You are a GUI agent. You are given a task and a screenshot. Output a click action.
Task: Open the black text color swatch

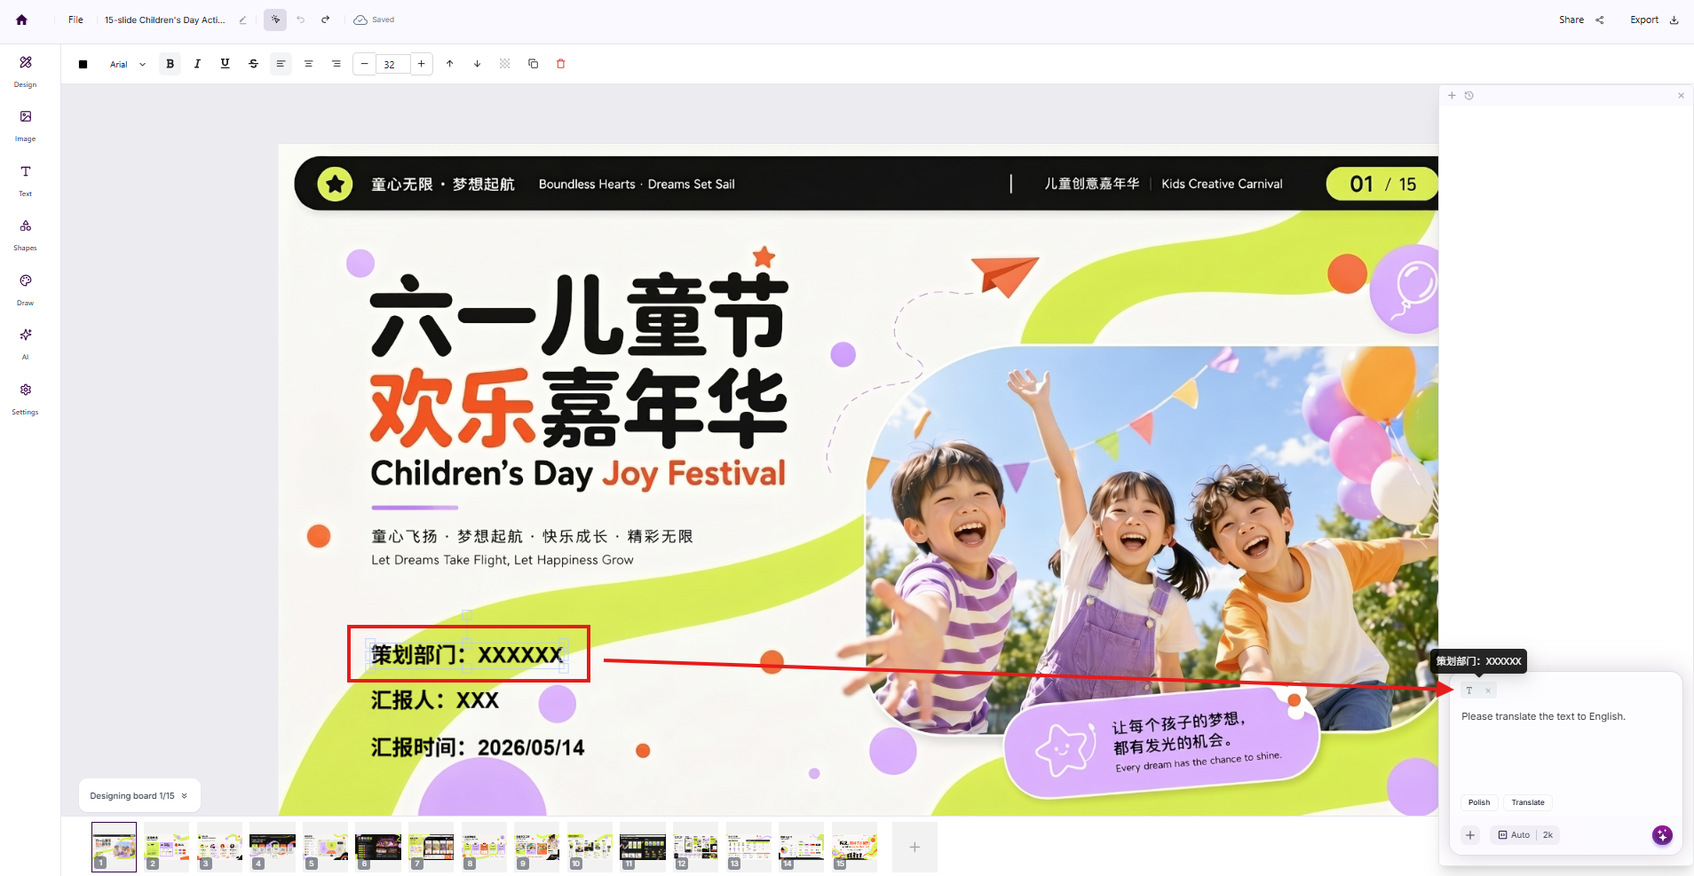pos(83,64)
